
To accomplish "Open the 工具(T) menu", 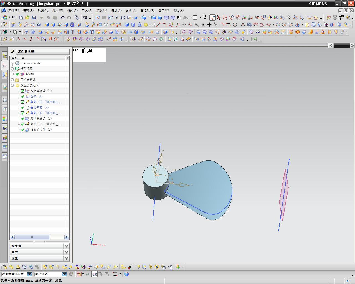I will coord(87,10).
